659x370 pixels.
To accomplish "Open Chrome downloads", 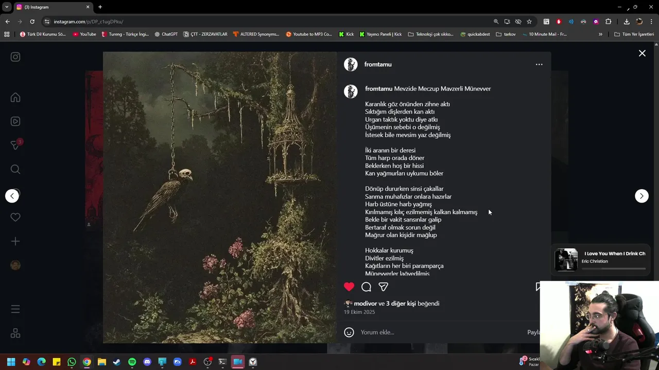I will 627,22.
